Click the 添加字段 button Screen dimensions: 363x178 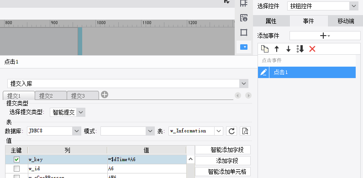click(223, 161)
